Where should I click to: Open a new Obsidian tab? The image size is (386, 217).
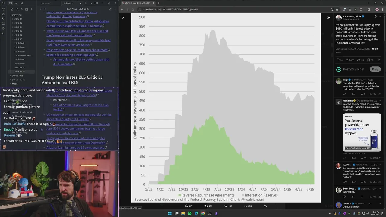coord(85,3)
